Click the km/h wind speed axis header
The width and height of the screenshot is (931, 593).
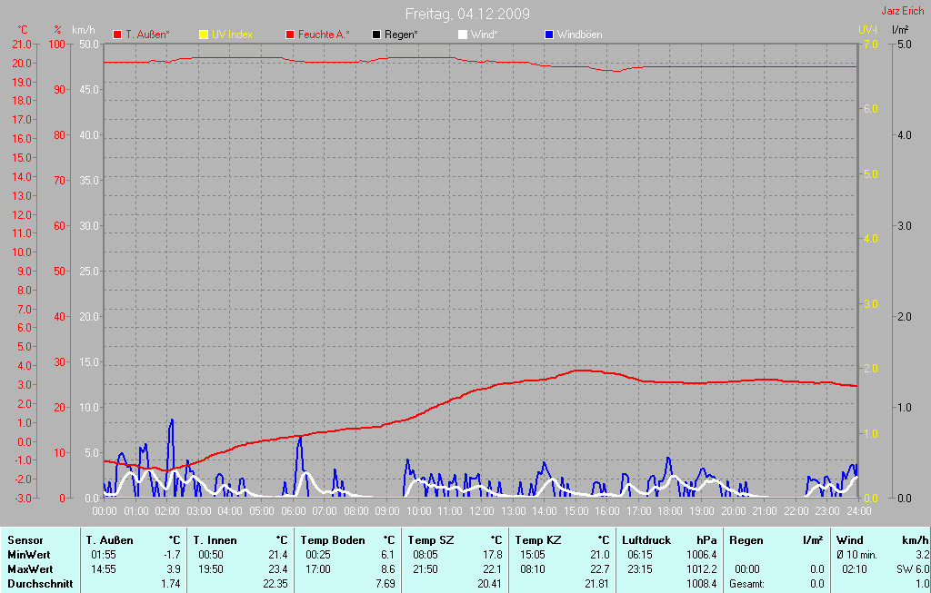click(84, 30)
